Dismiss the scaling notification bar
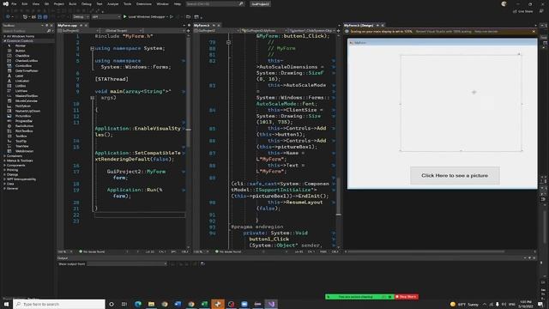 (534, 32)
